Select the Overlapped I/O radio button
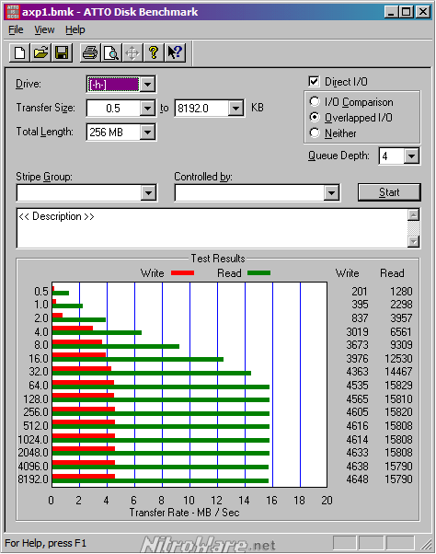The width and height of the screenshot is (436, 554). pyautogui.click(x=315, y=117)
